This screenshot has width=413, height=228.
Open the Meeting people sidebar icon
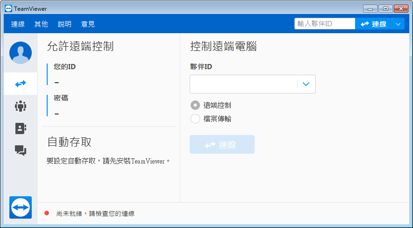point(21,106)
